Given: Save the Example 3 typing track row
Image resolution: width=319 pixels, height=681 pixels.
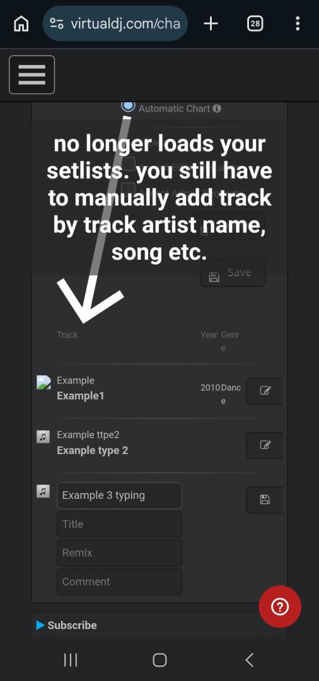Looking at the screenshot, I should tap(264, 500).
